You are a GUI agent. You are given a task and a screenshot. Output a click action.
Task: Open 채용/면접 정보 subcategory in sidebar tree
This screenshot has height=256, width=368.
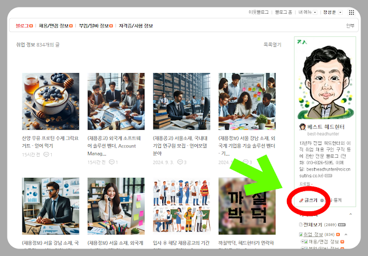[x=324, y=242]
